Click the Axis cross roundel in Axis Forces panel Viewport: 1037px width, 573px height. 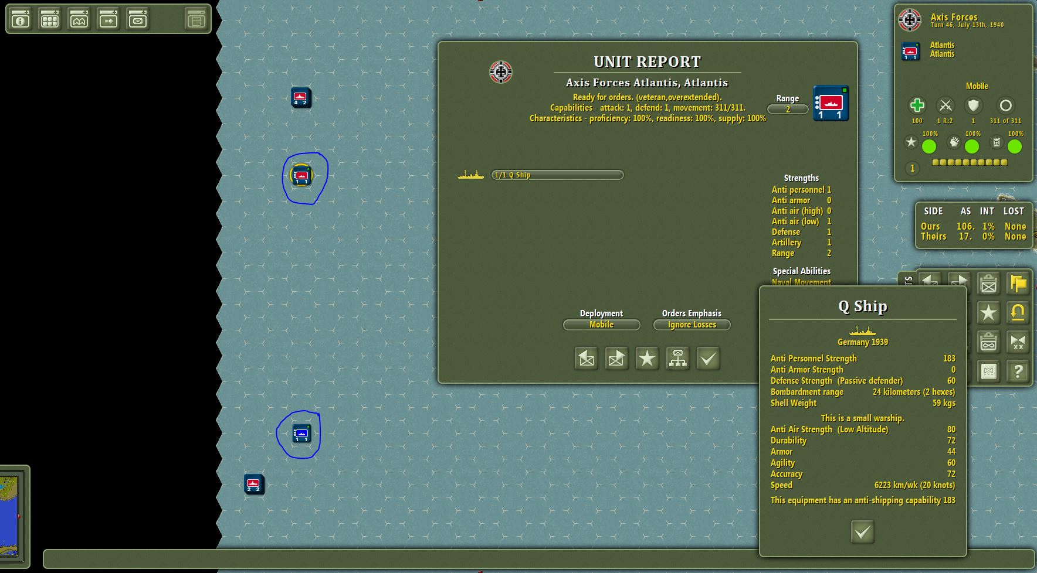tap(910, 20)
